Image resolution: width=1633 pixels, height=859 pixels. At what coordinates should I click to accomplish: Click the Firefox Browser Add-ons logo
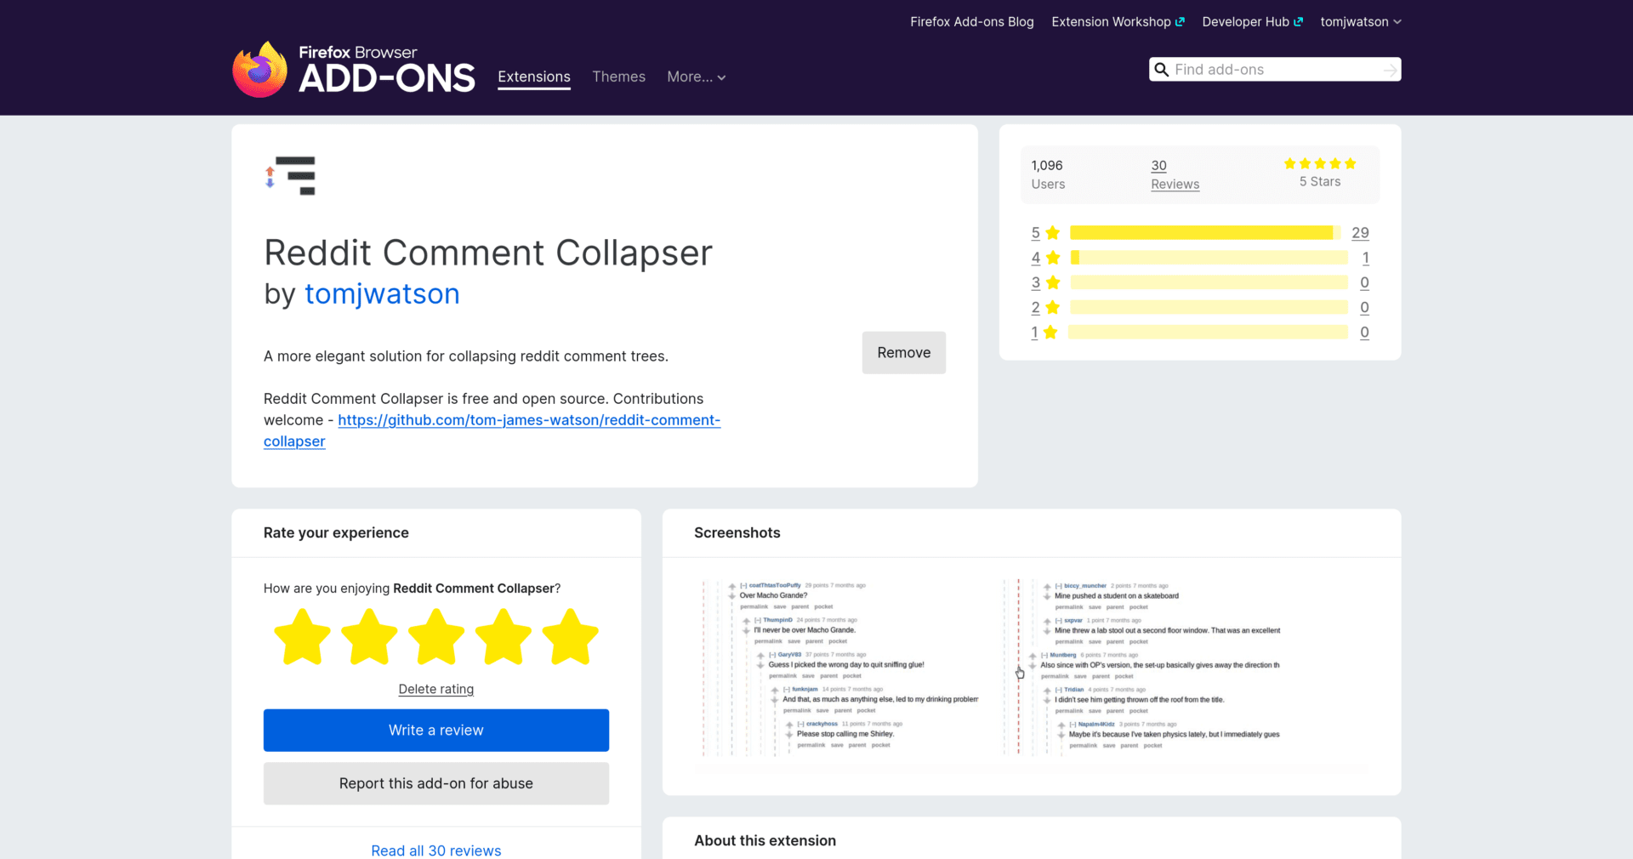coord(354,70)
